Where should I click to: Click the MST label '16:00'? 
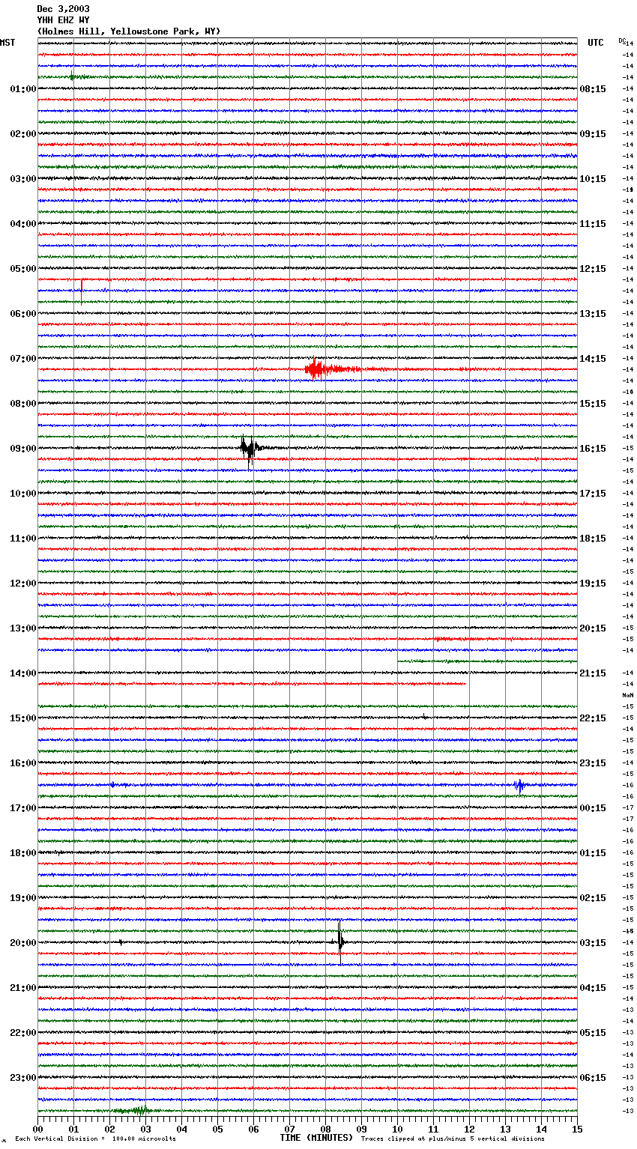tap(23, 763)
